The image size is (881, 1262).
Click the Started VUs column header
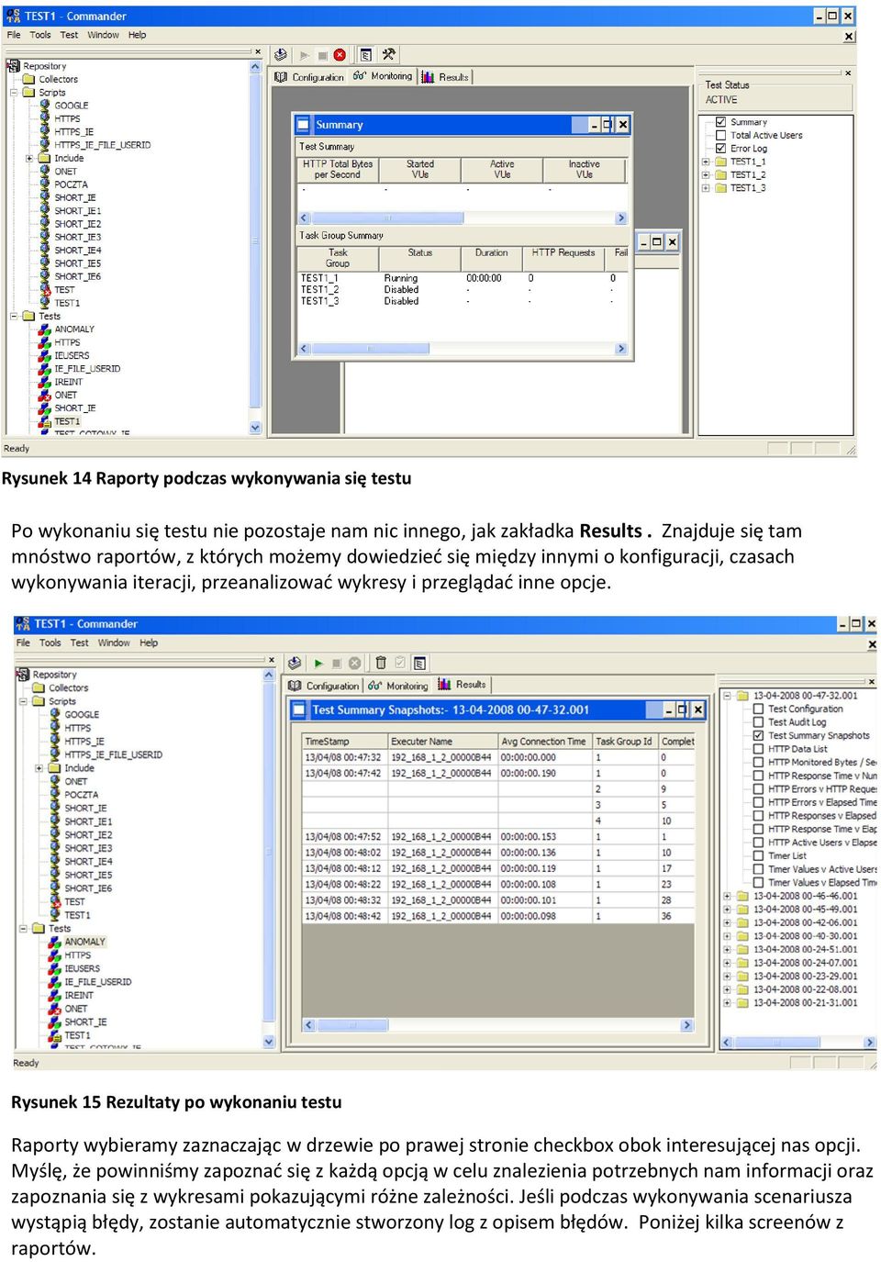(420, 169)
